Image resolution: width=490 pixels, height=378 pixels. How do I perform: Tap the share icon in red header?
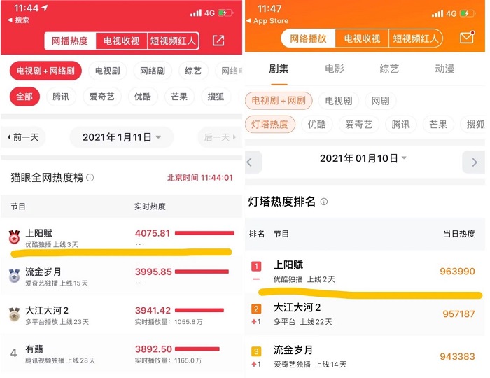218,41
